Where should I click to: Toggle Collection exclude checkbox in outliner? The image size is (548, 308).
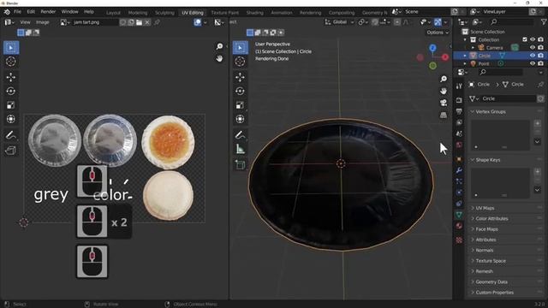click(525, 39)
